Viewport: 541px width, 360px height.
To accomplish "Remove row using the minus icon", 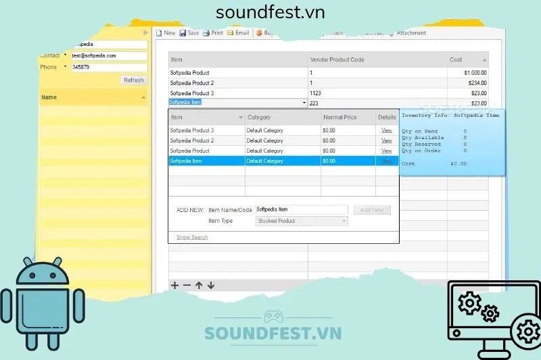I will click(187, 285).
